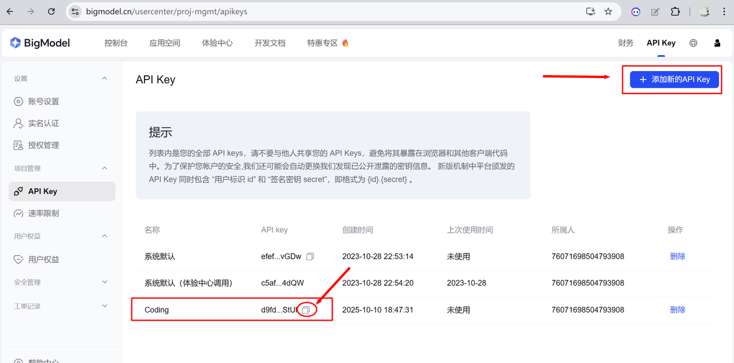734x363 pixels.
Task: Click the Coding row name
Action: 157,310
